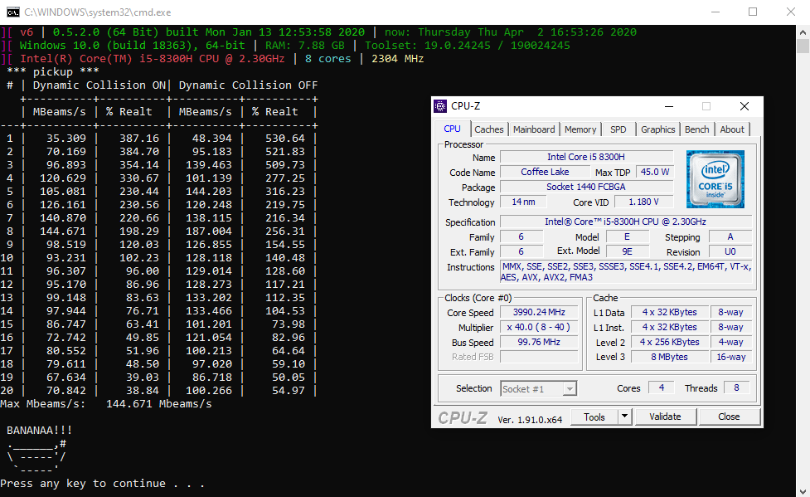Click the Package value Socket 1440 FCBGA

pyautogui.click(x=586, y=187)
